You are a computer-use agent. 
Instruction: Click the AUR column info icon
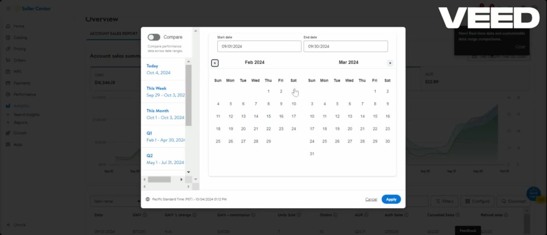click(366, 215)
